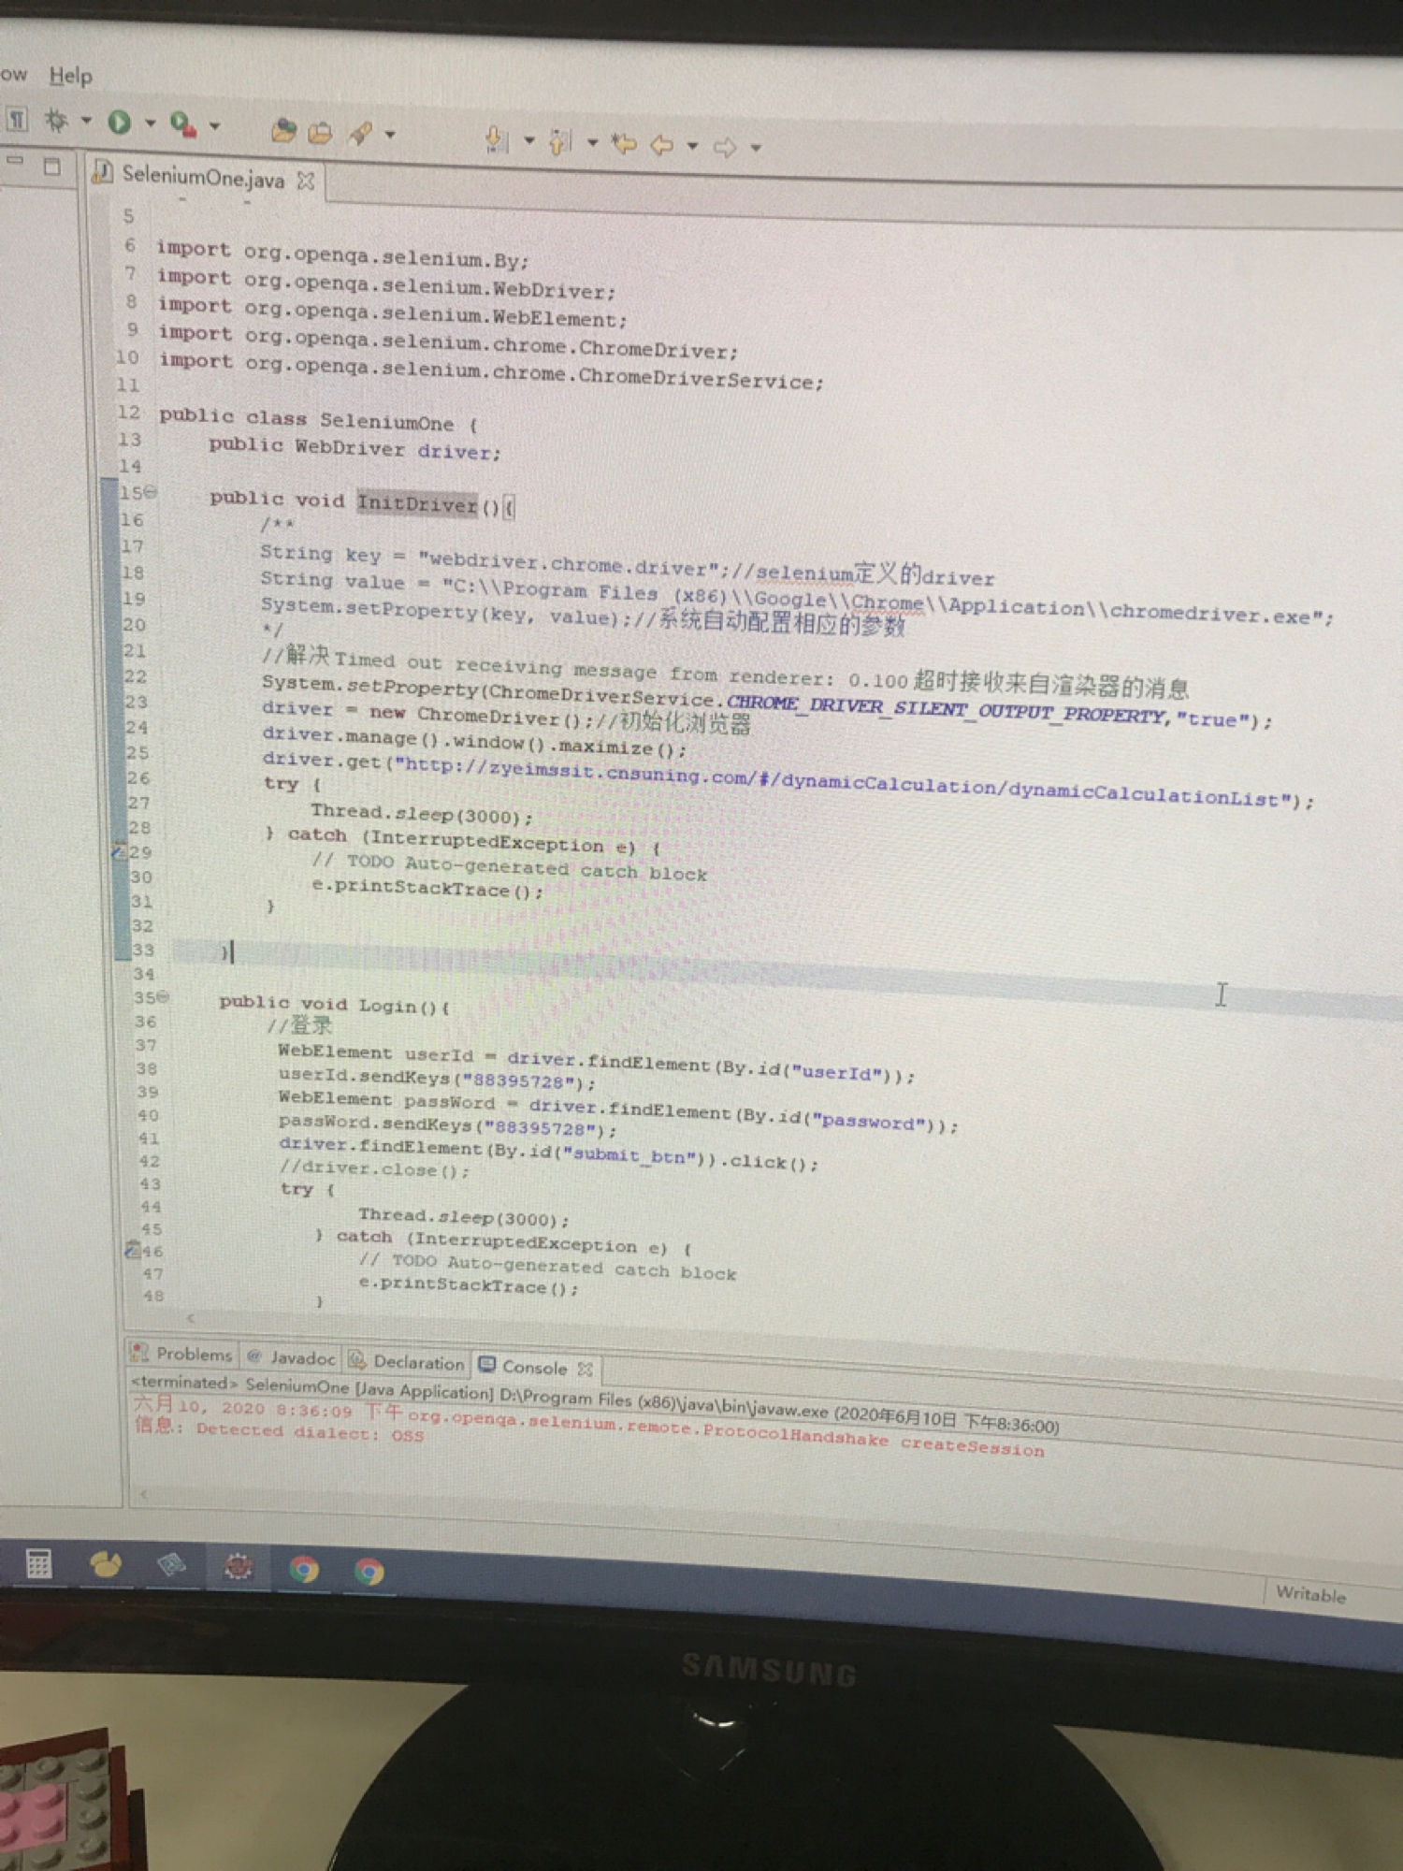
Task: Click the "submit_btn" string in code
Action: pyautogui.click(x=629, y=1156)
